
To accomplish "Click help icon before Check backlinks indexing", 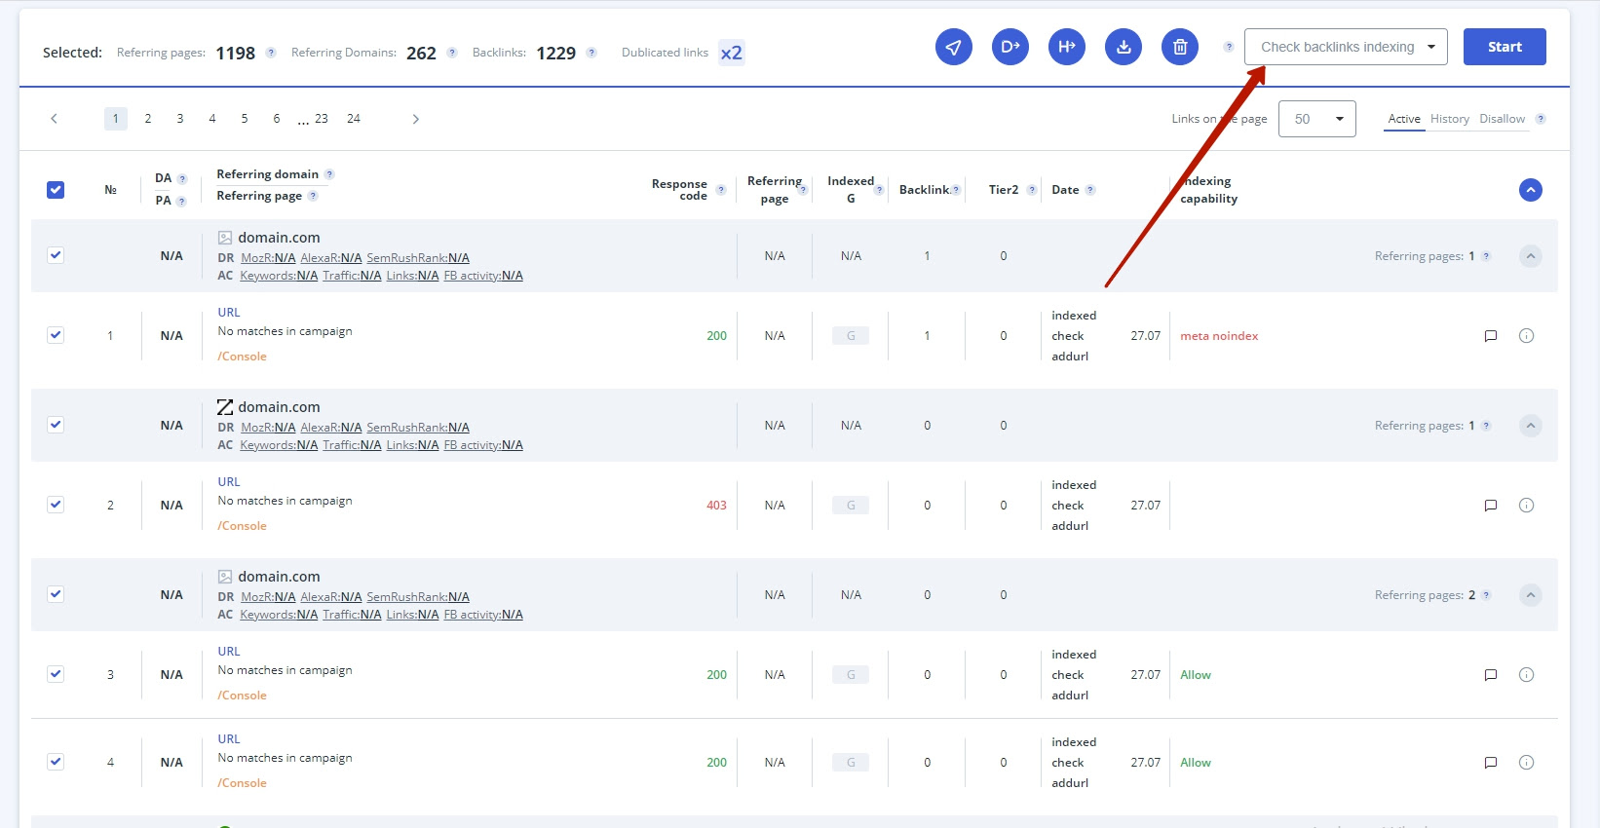I will click(1229, 47).
